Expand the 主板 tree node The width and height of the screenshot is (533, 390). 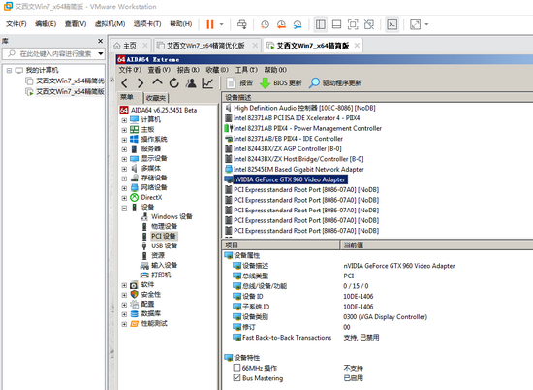point(124,130)
